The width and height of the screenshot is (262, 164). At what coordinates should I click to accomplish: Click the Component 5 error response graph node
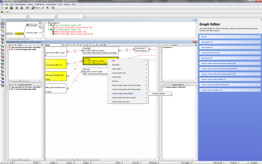141,49
